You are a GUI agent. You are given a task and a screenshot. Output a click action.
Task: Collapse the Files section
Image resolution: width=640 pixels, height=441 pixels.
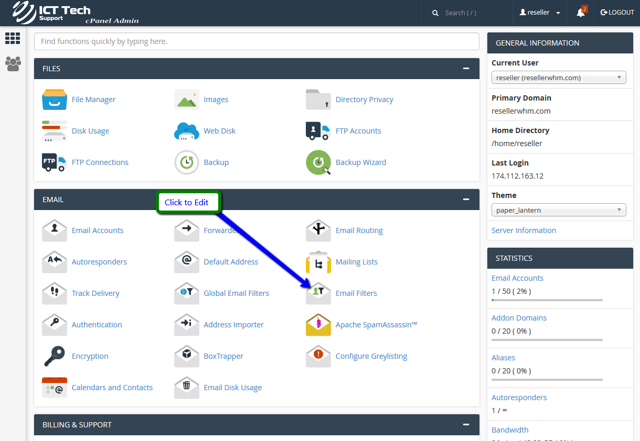[466, 69]
